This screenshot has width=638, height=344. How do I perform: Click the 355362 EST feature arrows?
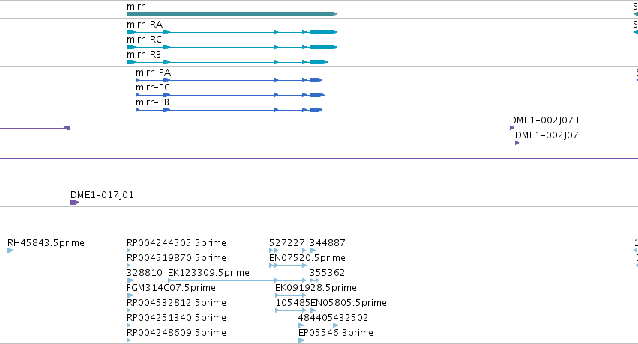coord(315,280)
